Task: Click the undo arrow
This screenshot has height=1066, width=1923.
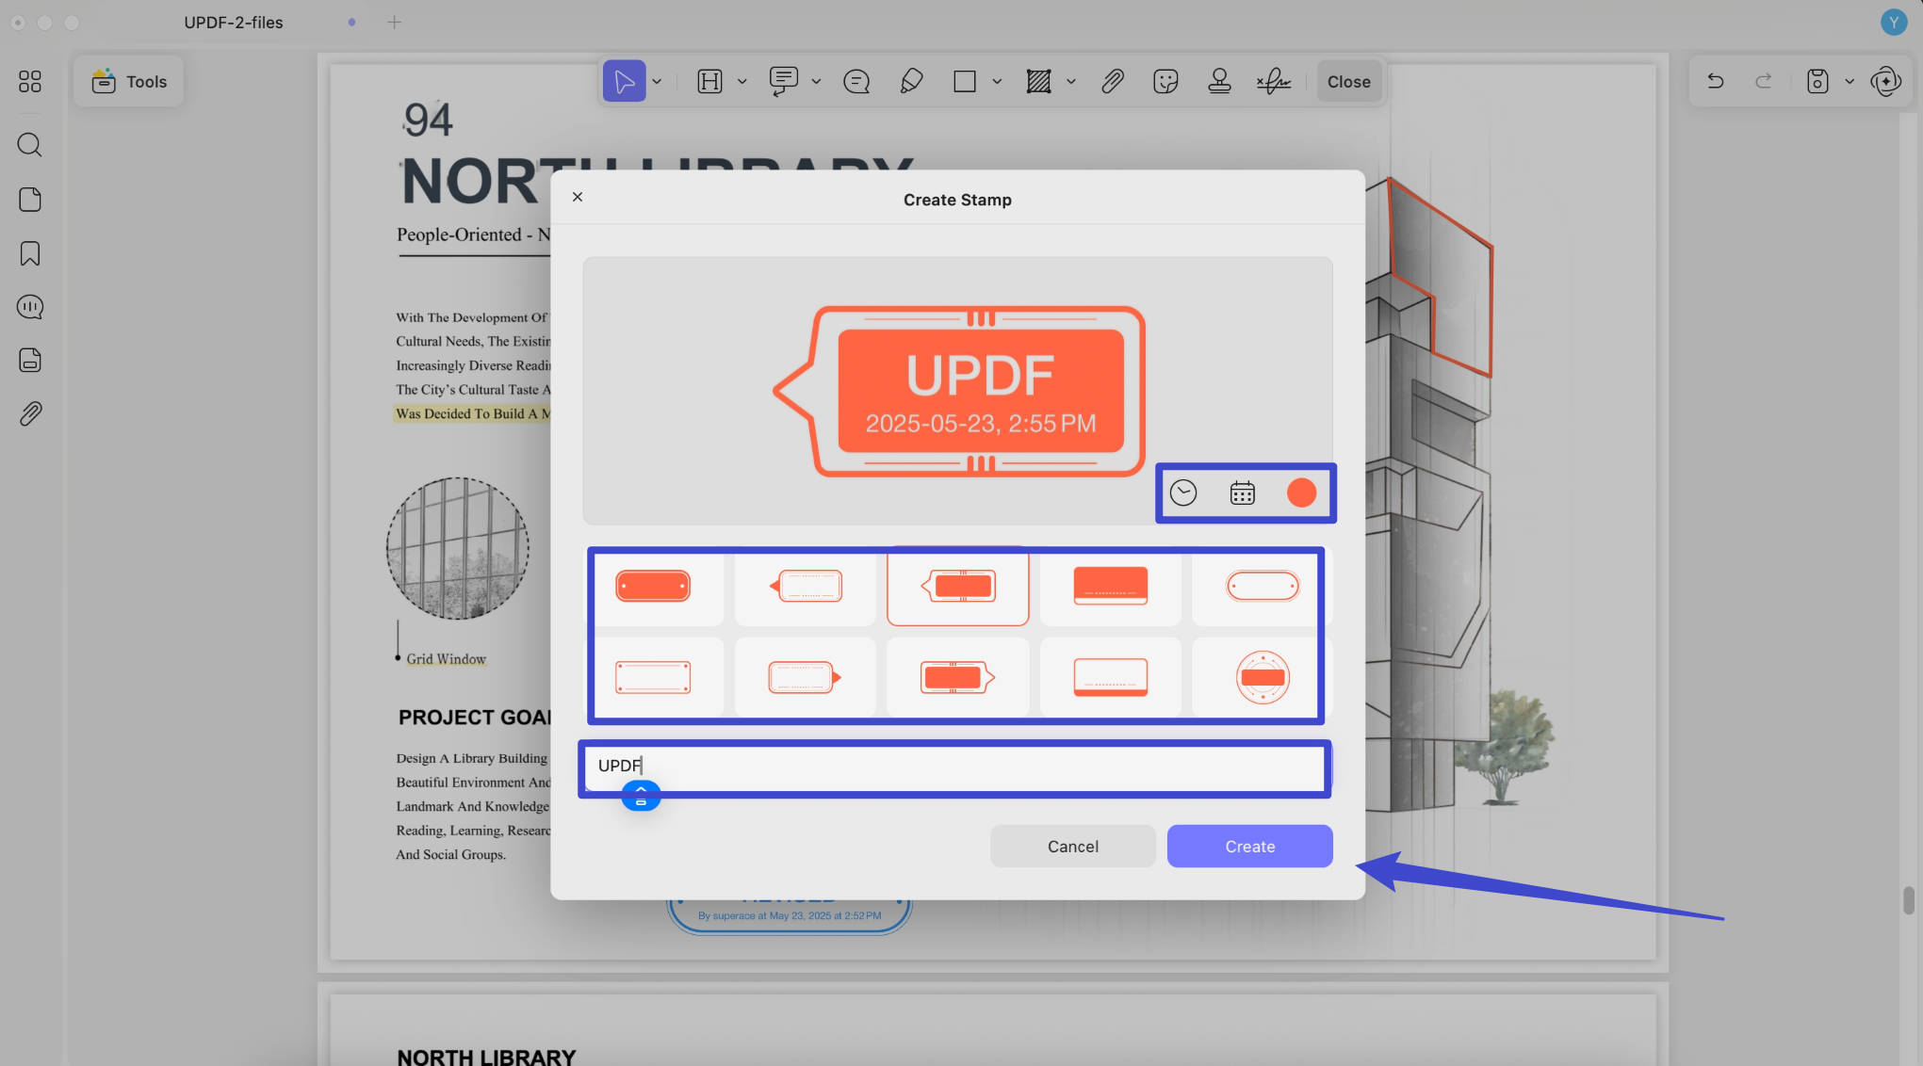Action: [x=1716, y=81]
